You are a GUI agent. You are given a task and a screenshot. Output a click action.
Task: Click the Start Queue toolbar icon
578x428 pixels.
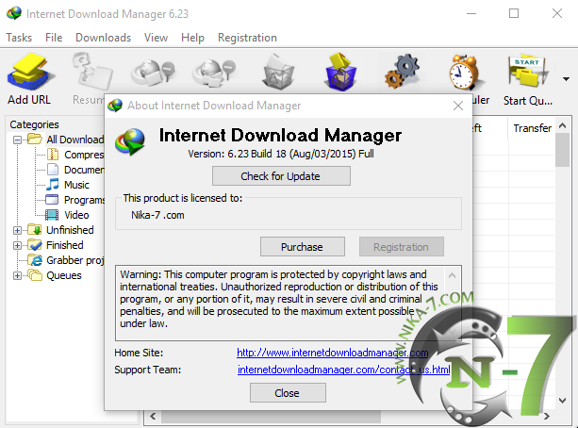click(x=527, y=71)
